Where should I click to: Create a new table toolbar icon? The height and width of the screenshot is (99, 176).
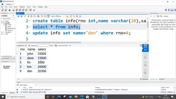point(17,10)
